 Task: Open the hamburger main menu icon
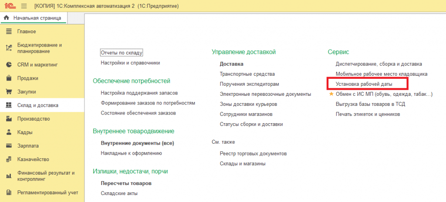point(24,6)
